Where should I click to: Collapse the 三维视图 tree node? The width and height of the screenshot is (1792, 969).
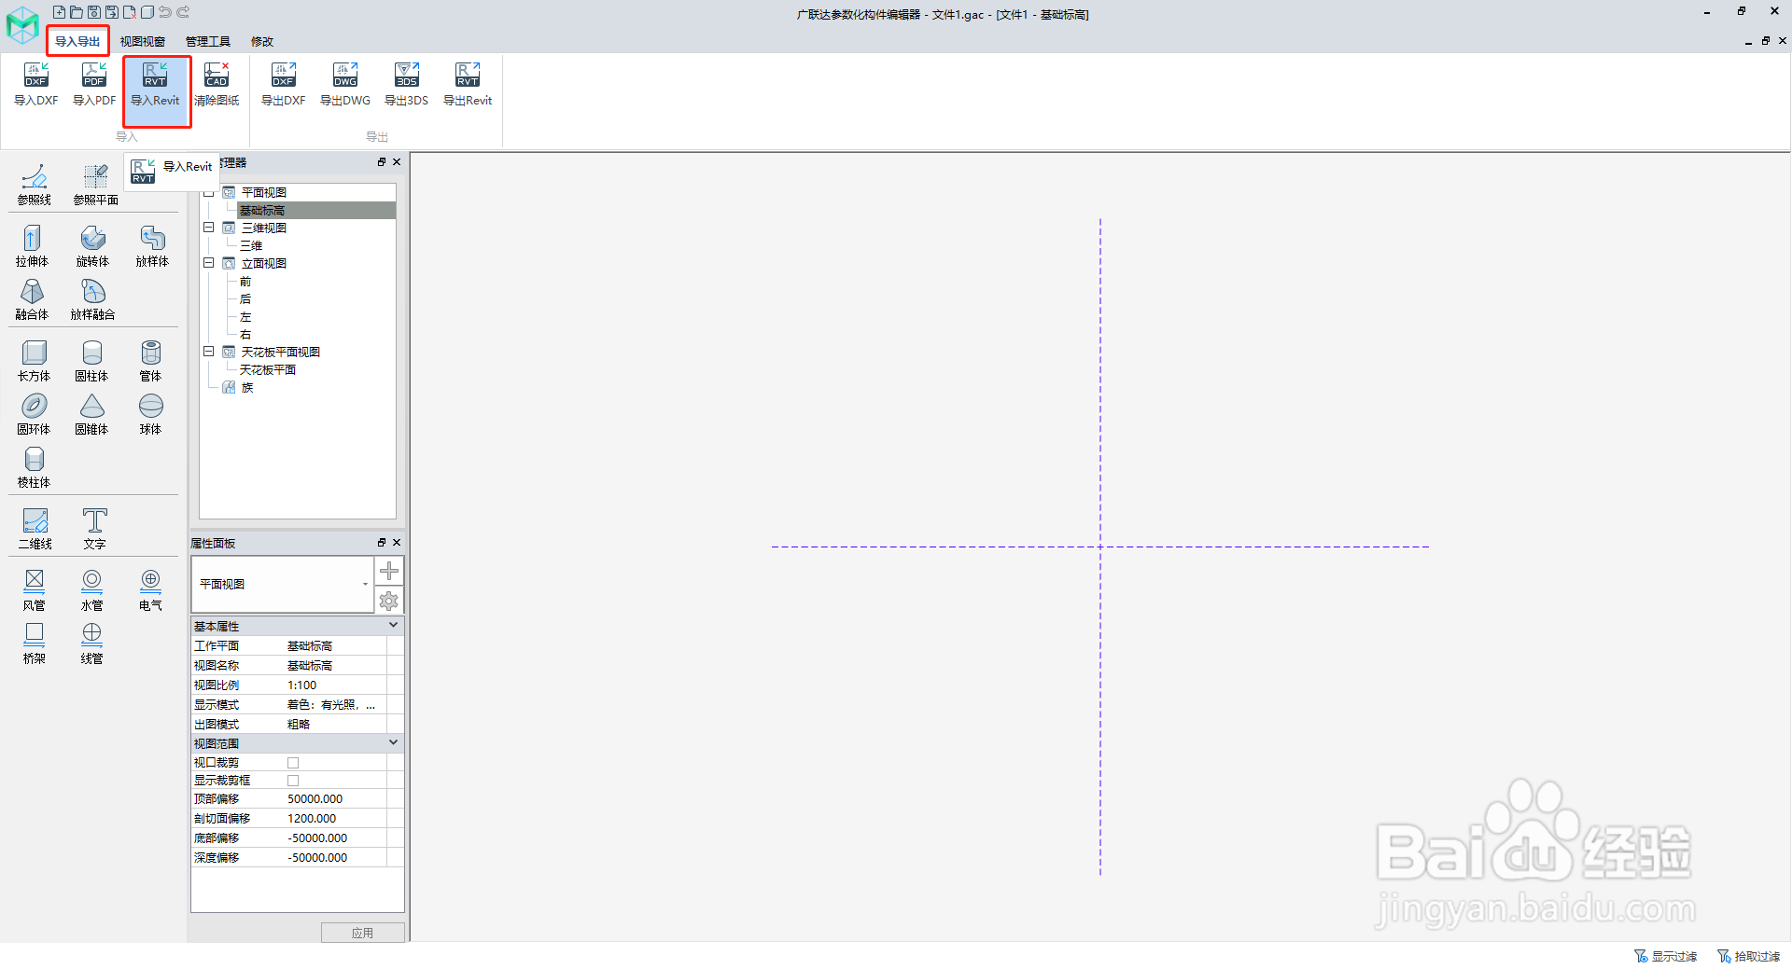click(209, 228)
